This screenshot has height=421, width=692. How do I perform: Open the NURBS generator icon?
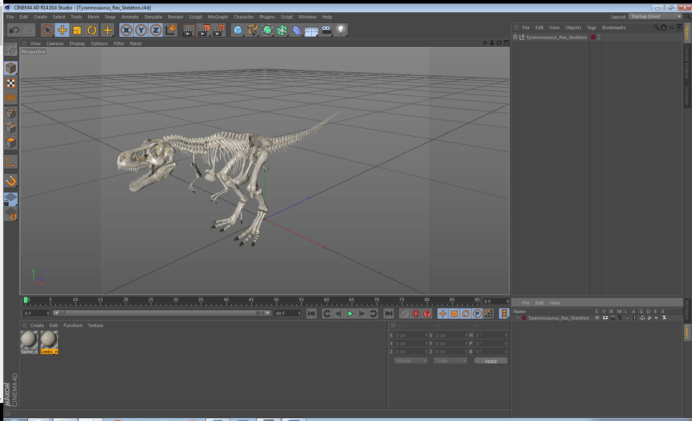pos(267,30)
